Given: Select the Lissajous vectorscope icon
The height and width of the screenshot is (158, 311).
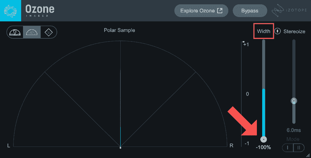Looking at the screenshot, I should tap(48, 32).
